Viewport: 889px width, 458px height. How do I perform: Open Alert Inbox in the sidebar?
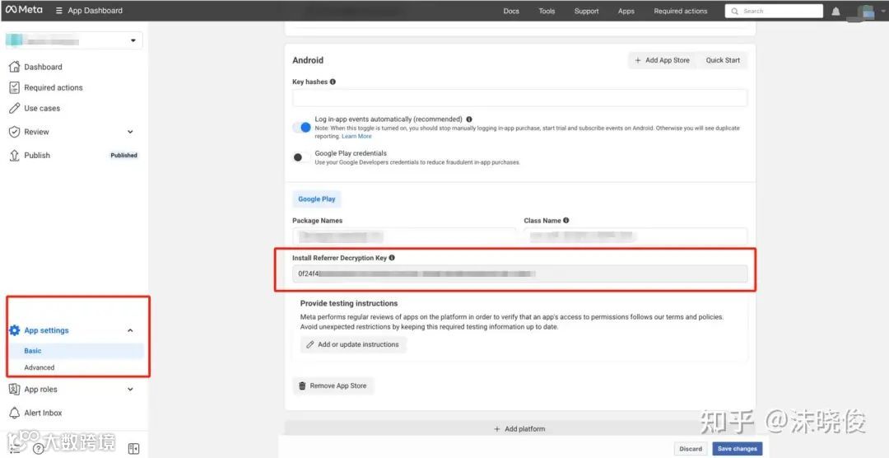pyautogui.click(x=43, y=413)
